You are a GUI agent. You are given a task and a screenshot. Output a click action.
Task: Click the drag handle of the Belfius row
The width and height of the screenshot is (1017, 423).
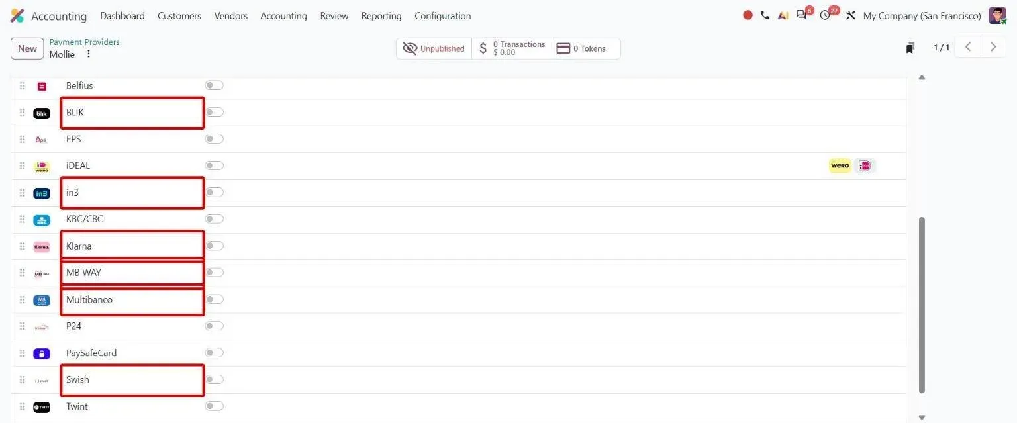click(x=22, y=85)
